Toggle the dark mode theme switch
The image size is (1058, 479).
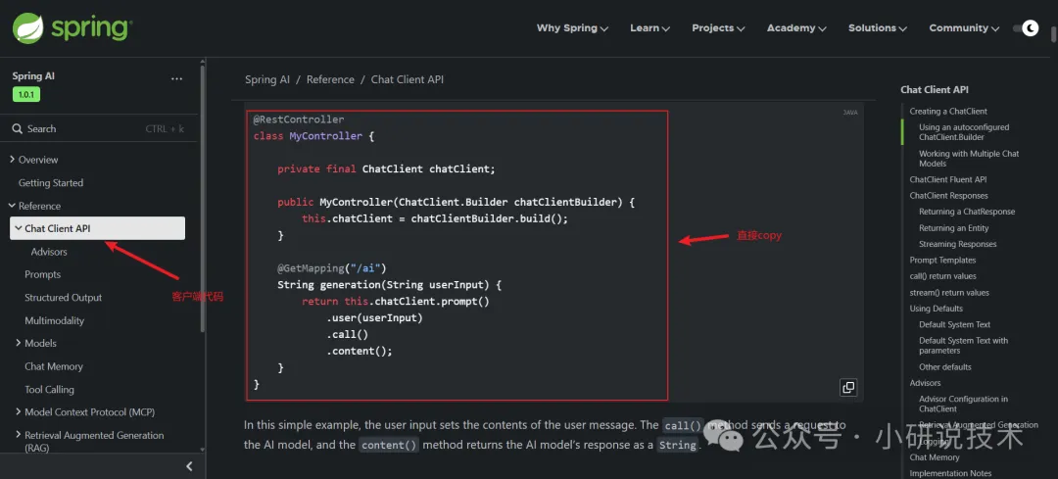coord(1026,27)
